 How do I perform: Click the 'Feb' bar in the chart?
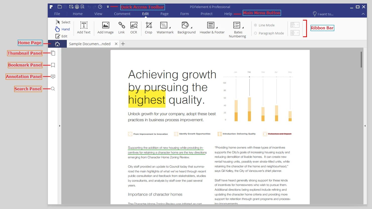[249, 109]
